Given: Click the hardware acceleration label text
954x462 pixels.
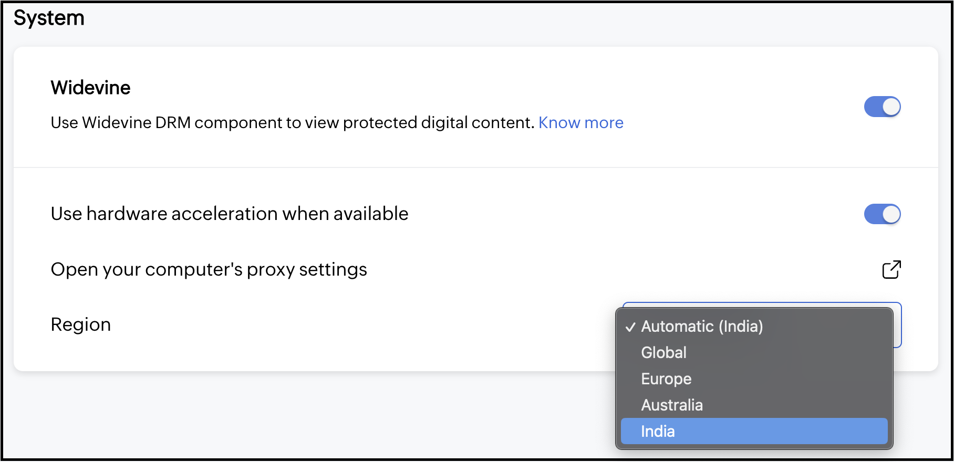Looking at the screenshot, I should pyautogui.click(x=229, y=214).
